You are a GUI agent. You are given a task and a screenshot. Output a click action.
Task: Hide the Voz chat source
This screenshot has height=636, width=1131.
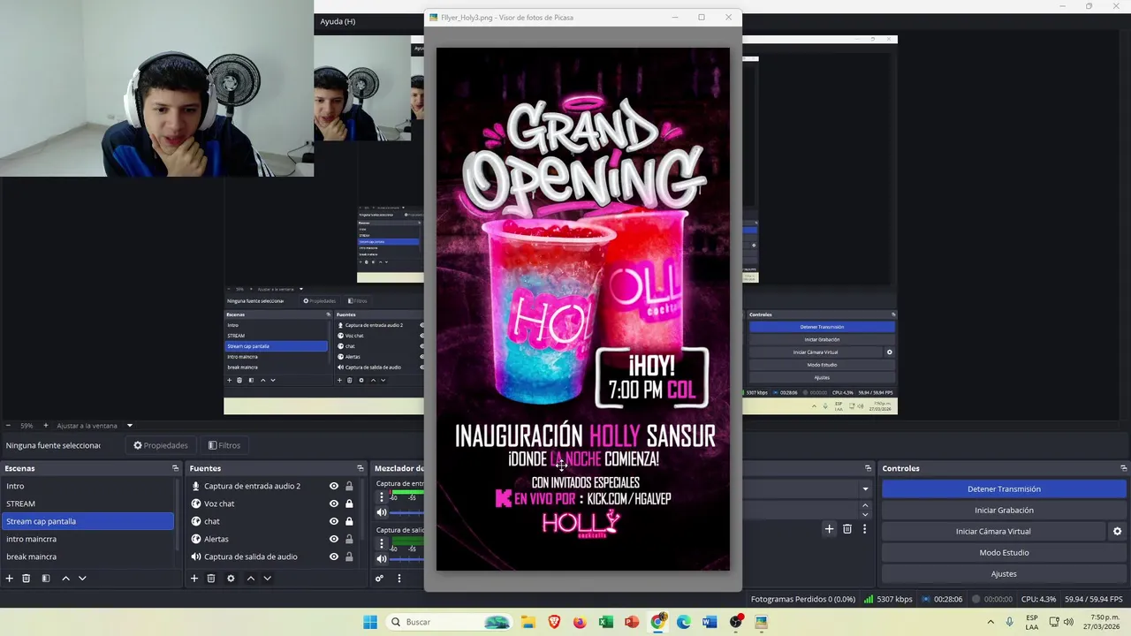(334, 503)
